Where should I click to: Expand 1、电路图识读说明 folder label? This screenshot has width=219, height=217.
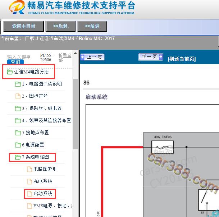point(42,84)
